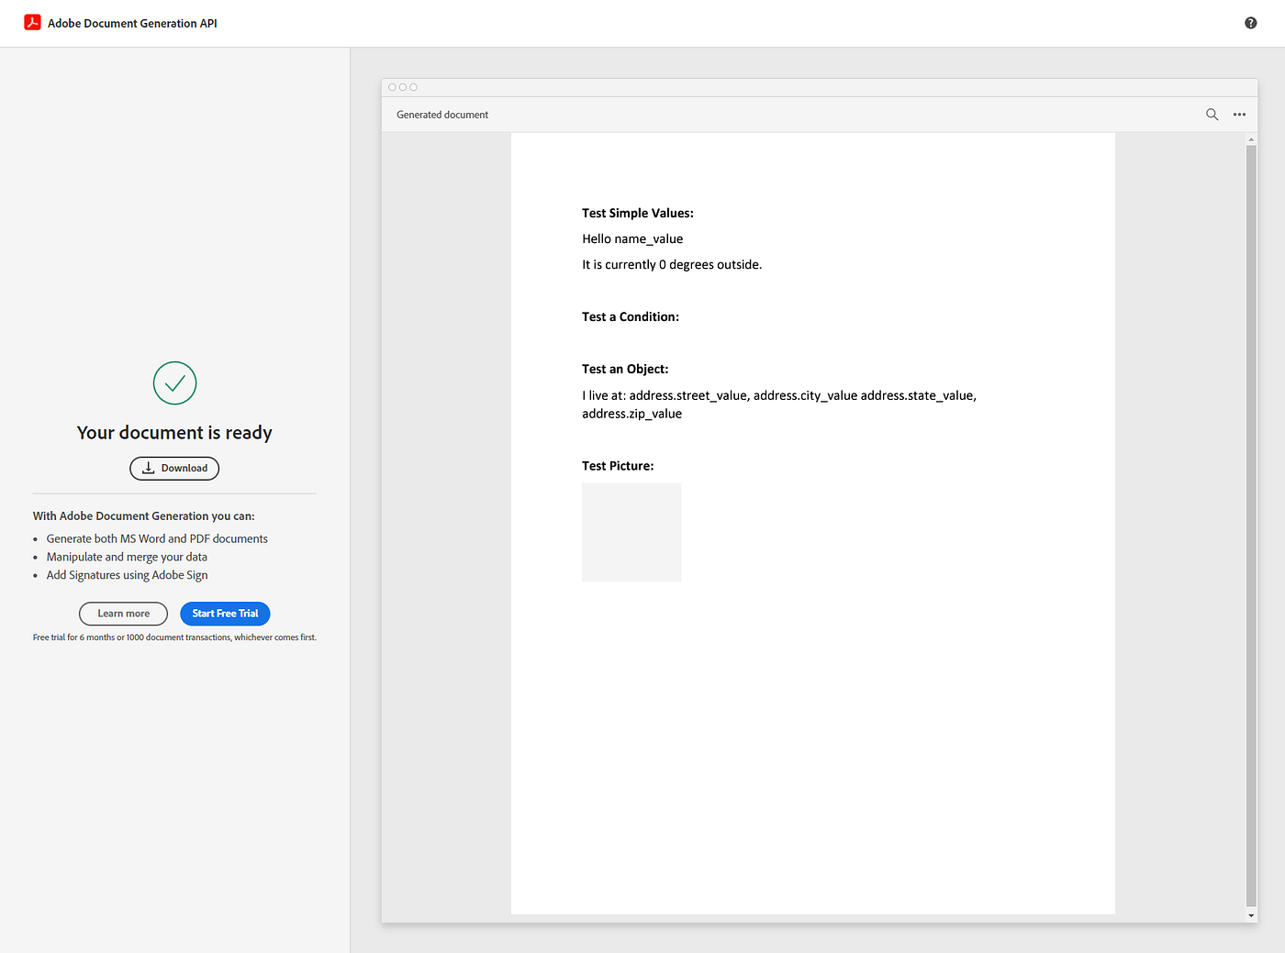The width and height of the screenshot is (1285, 953).
Task: Click the green checkmark success icon
Action: 174,383
